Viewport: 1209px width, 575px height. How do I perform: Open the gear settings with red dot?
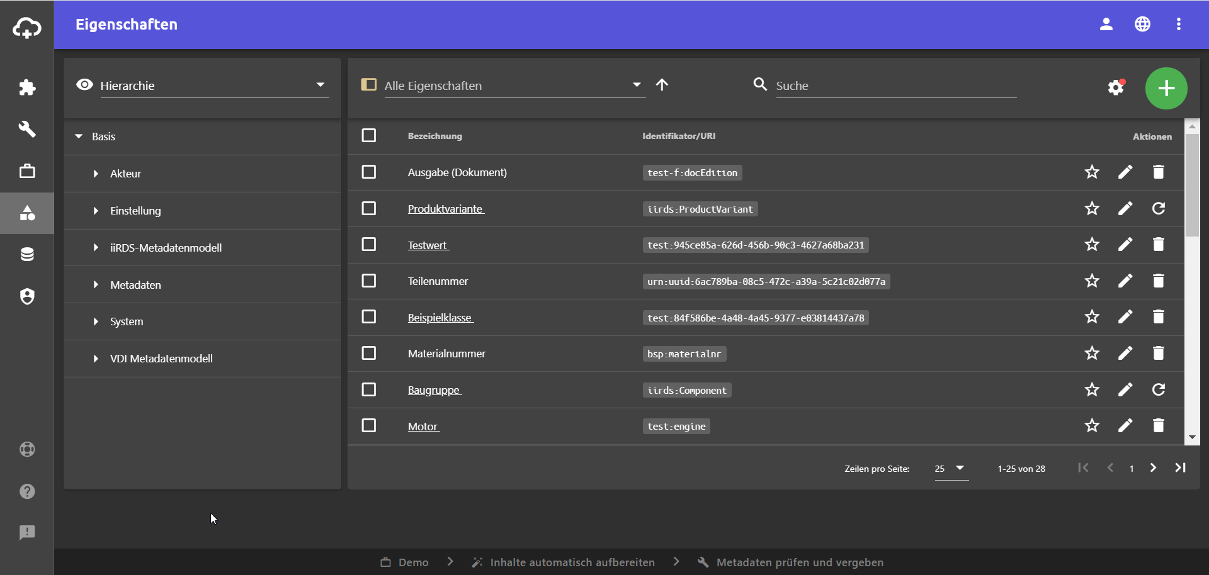(x=1116, y=87)
